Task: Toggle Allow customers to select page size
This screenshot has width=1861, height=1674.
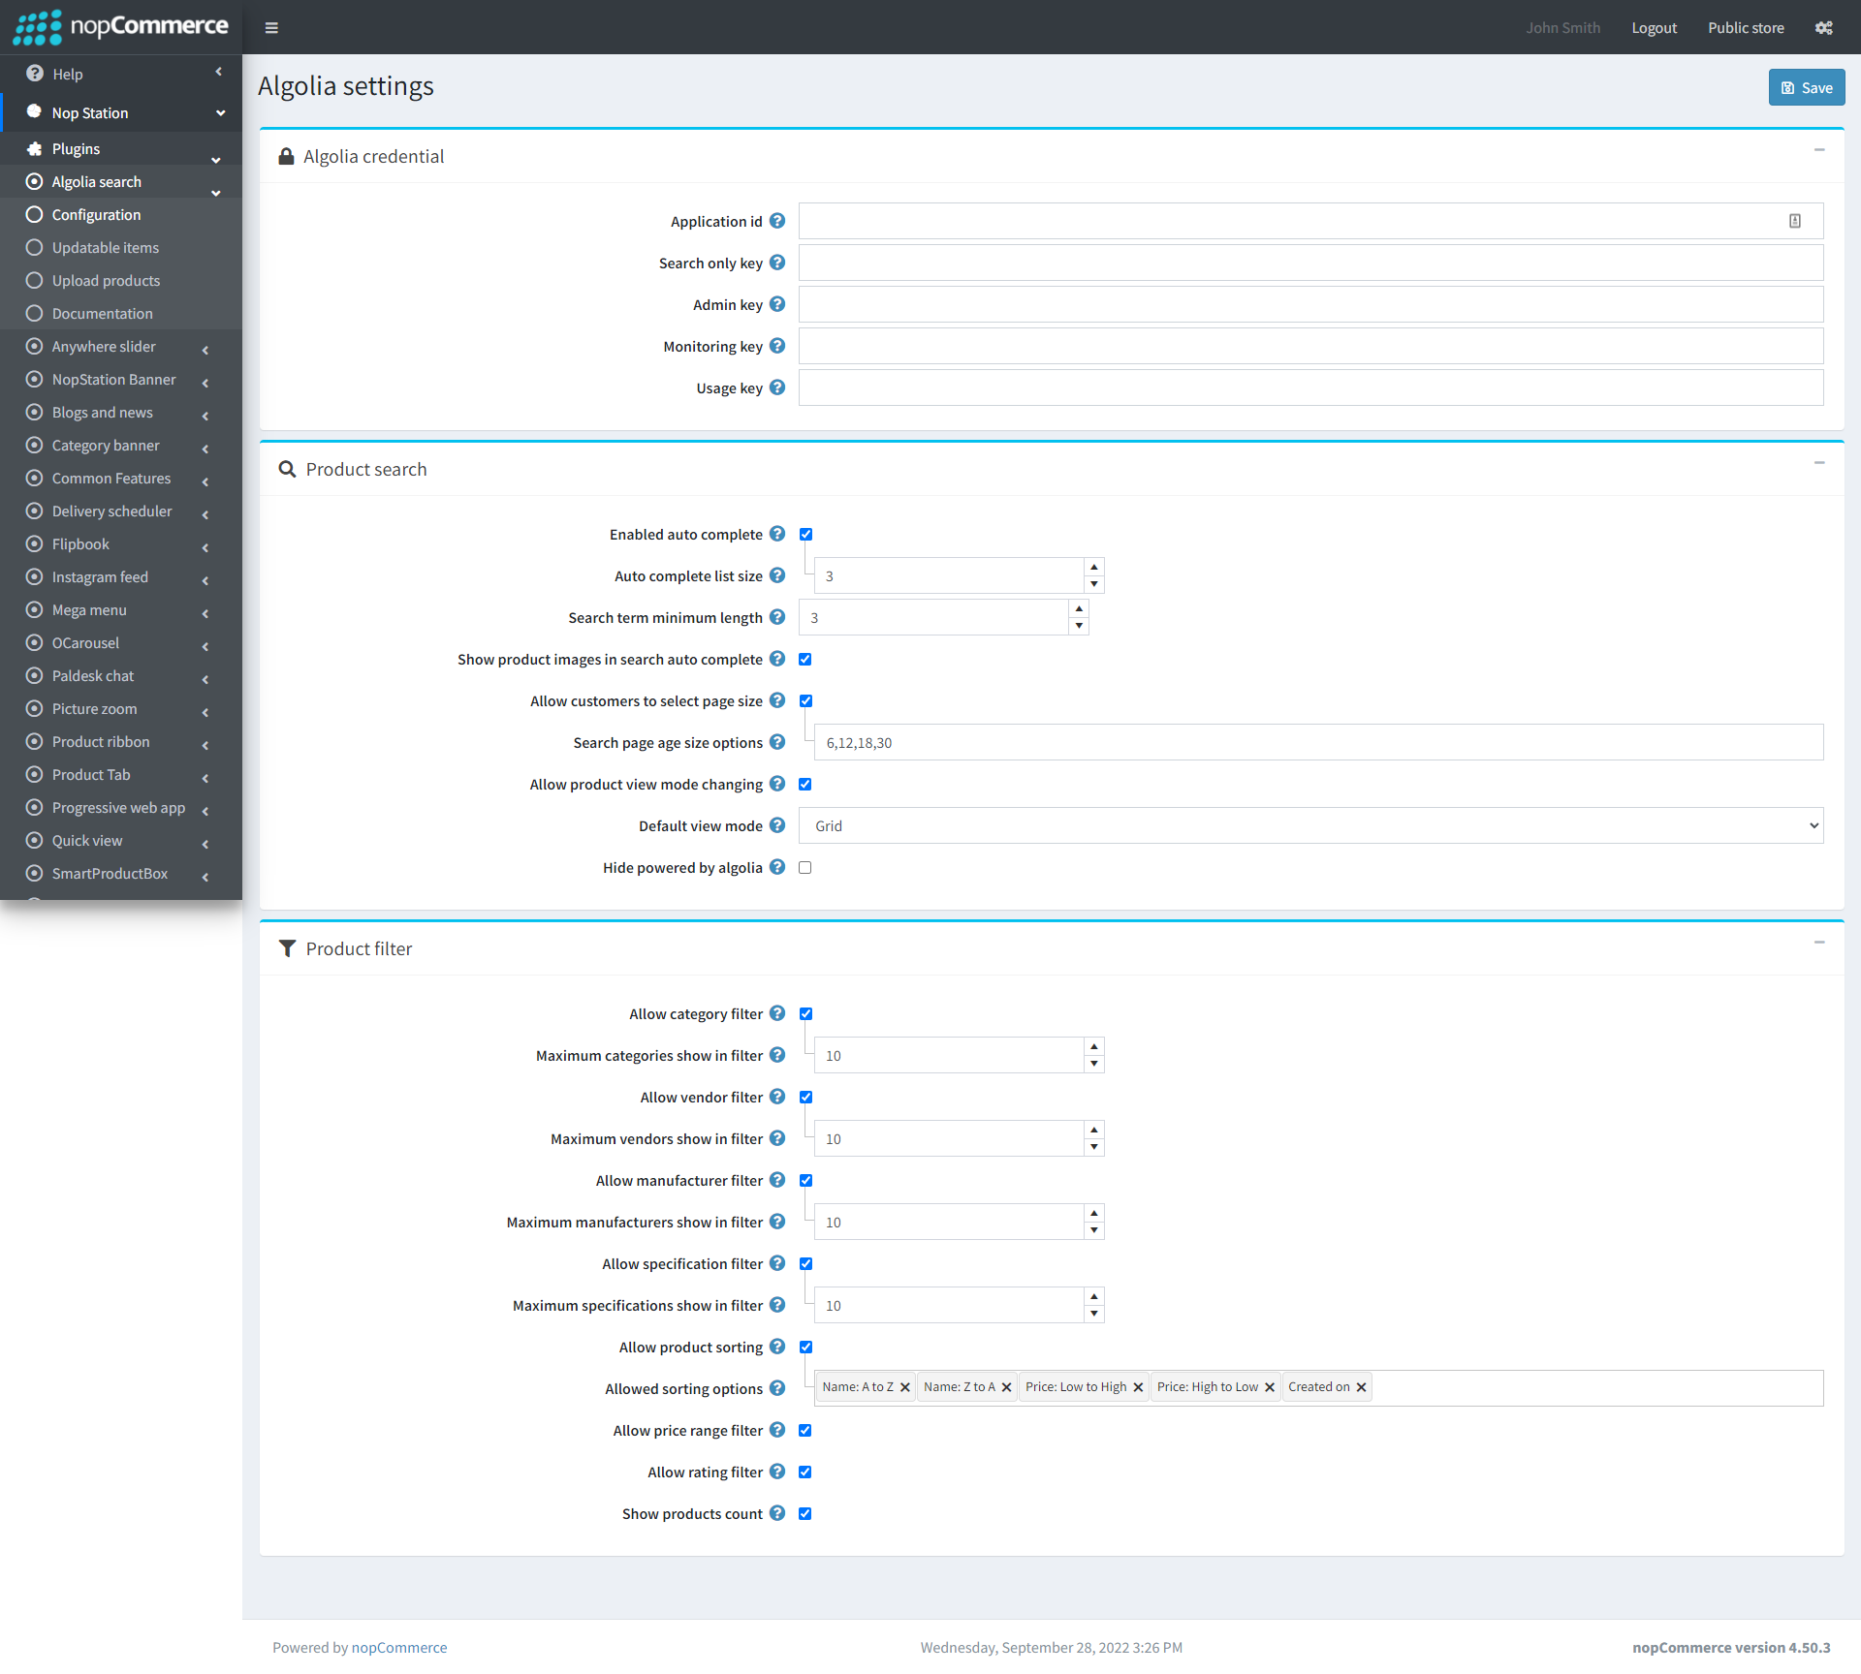Action: click(805, 700)
